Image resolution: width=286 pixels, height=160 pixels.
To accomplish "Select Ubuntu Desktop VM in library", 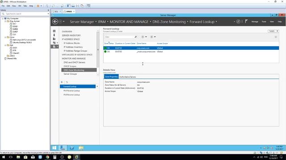I will coord(21,43).
